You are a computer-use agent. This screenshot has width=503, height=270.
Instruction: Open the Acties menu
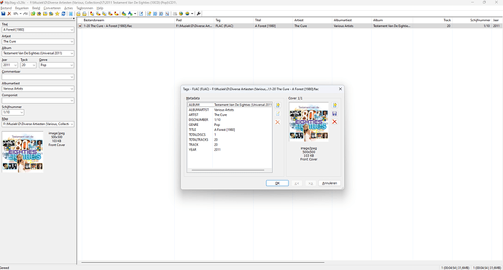(x=69, y=8)
